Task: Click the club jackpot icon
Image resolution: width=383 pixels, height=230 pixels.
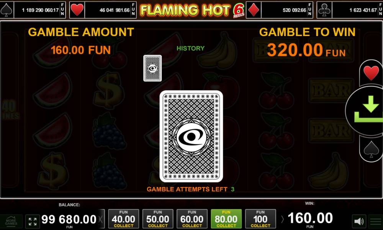Action: pyautogui.click(x=324, y=10)
